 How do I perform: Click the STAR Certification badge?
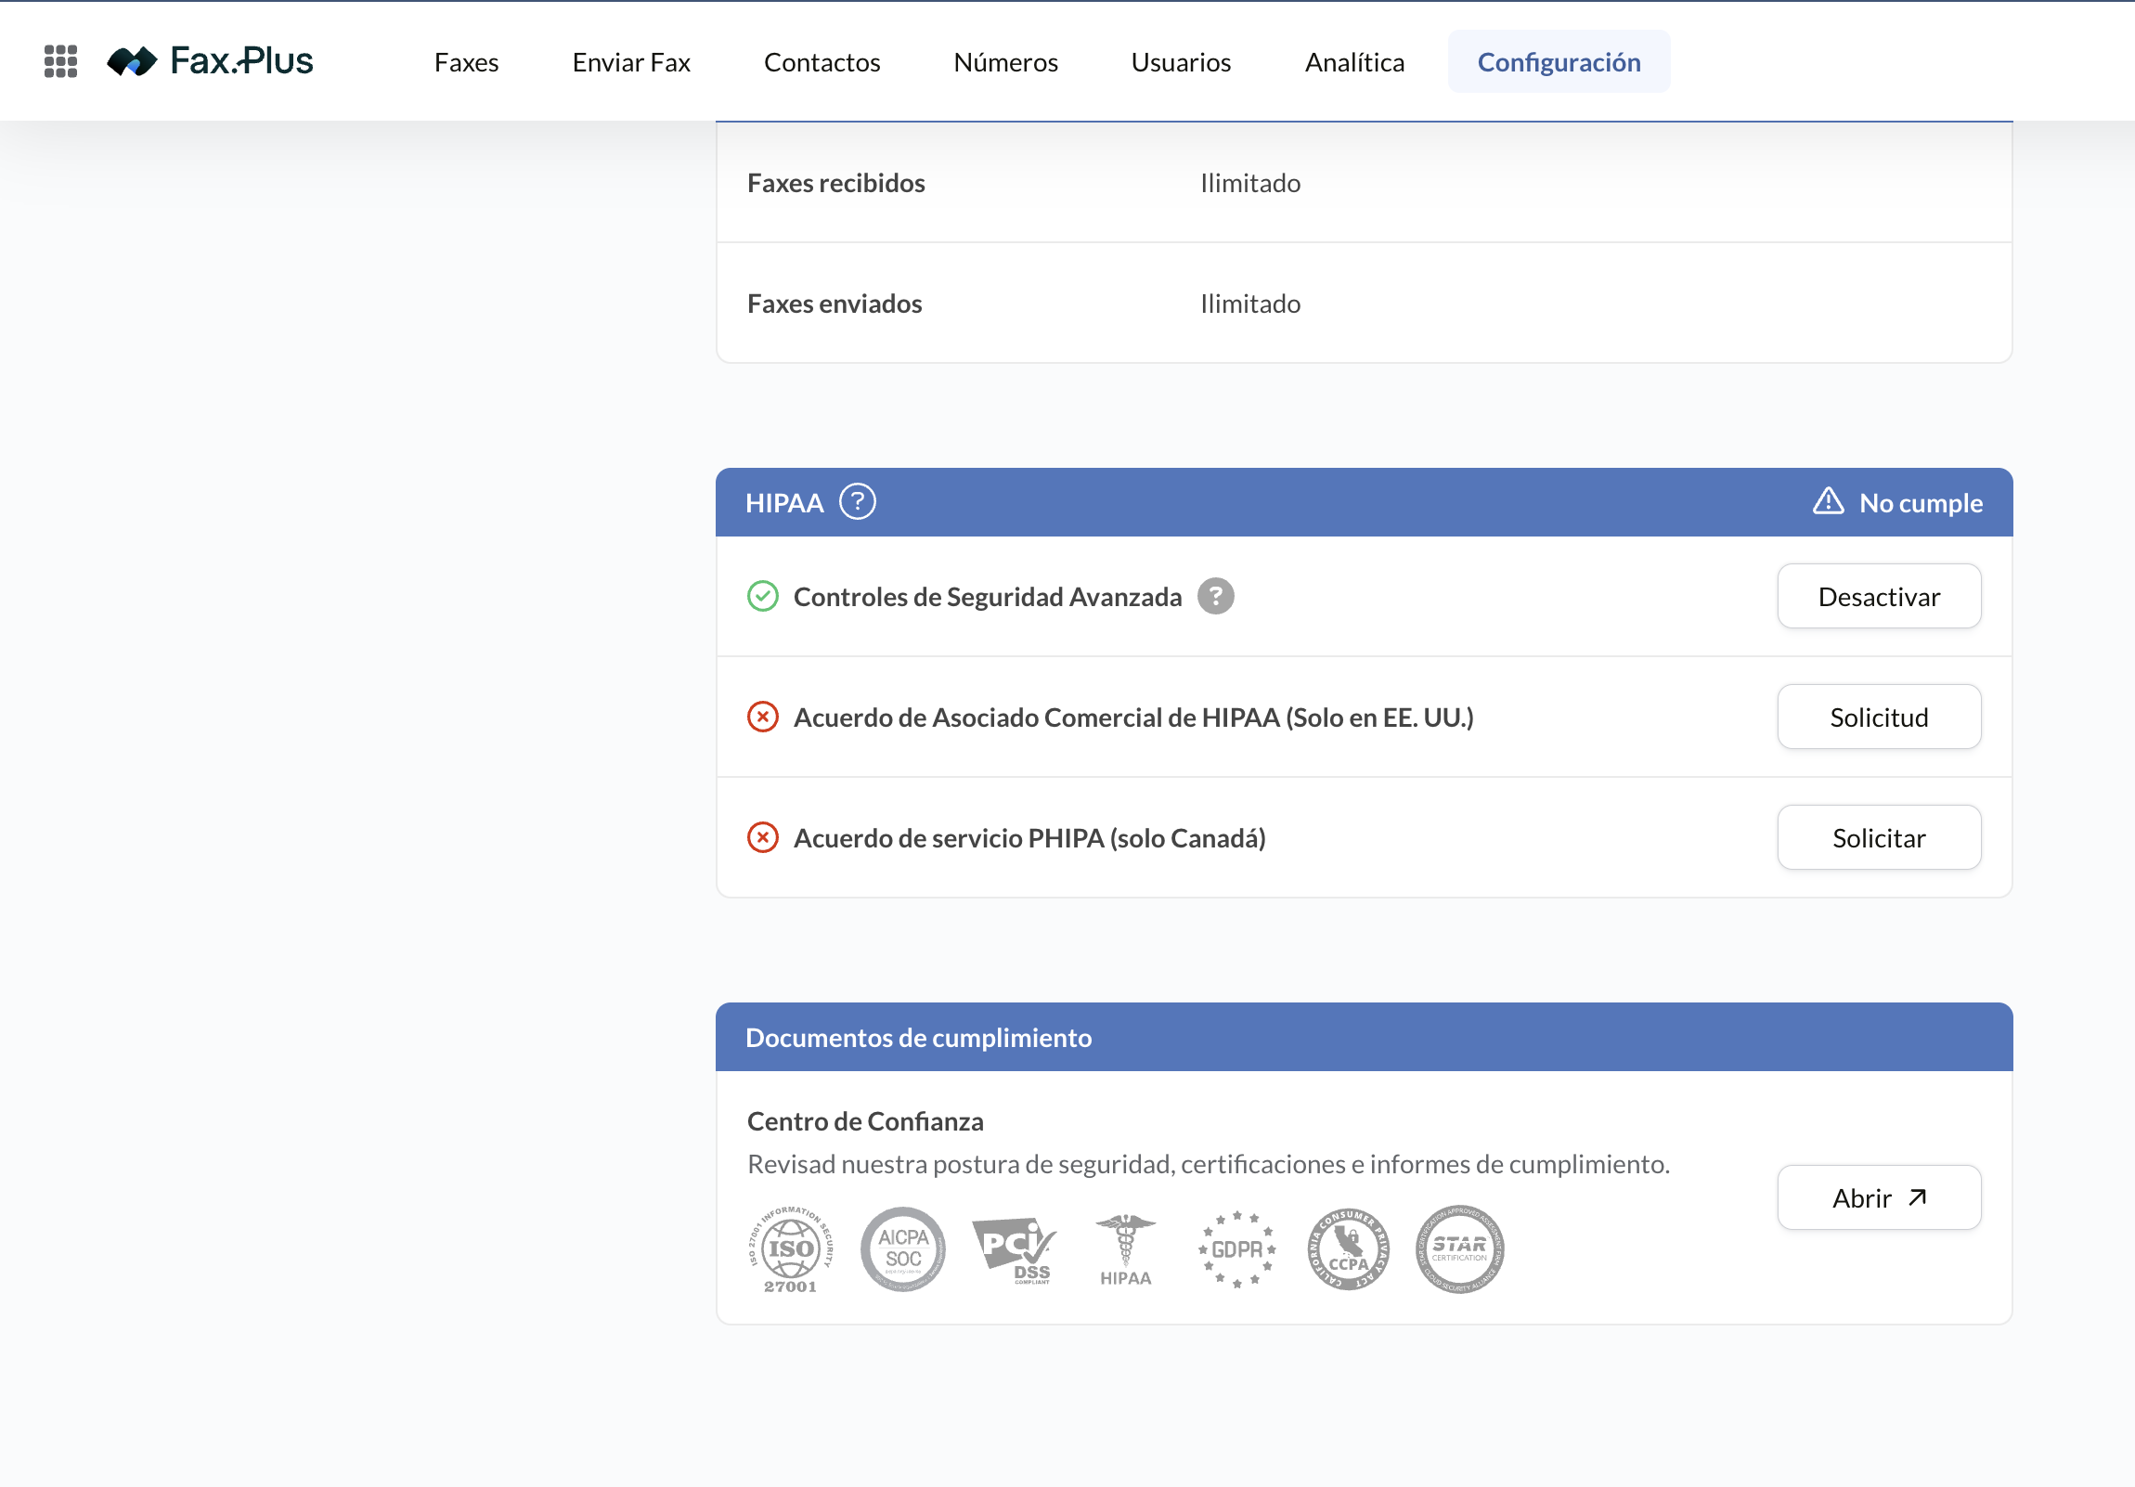coord(1460,1251)
